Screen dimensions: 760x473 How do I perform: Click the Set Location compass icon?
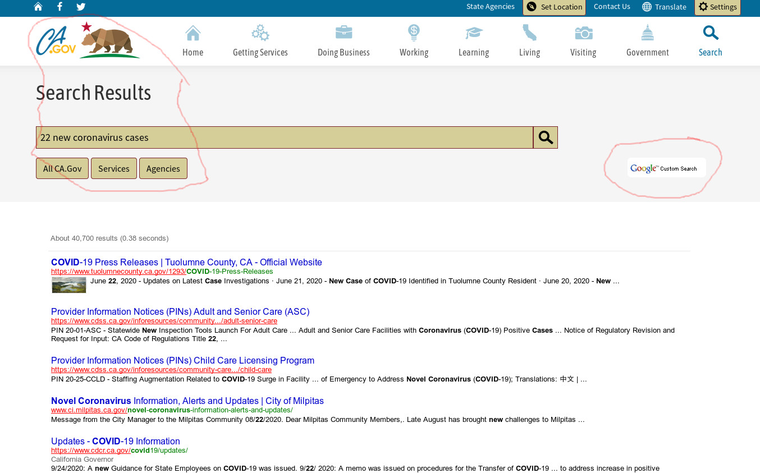pos(531,7)
